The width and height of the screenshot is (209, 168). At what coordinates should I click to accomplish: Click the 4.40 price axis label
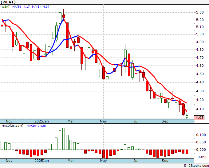click(x=200, y=82)
